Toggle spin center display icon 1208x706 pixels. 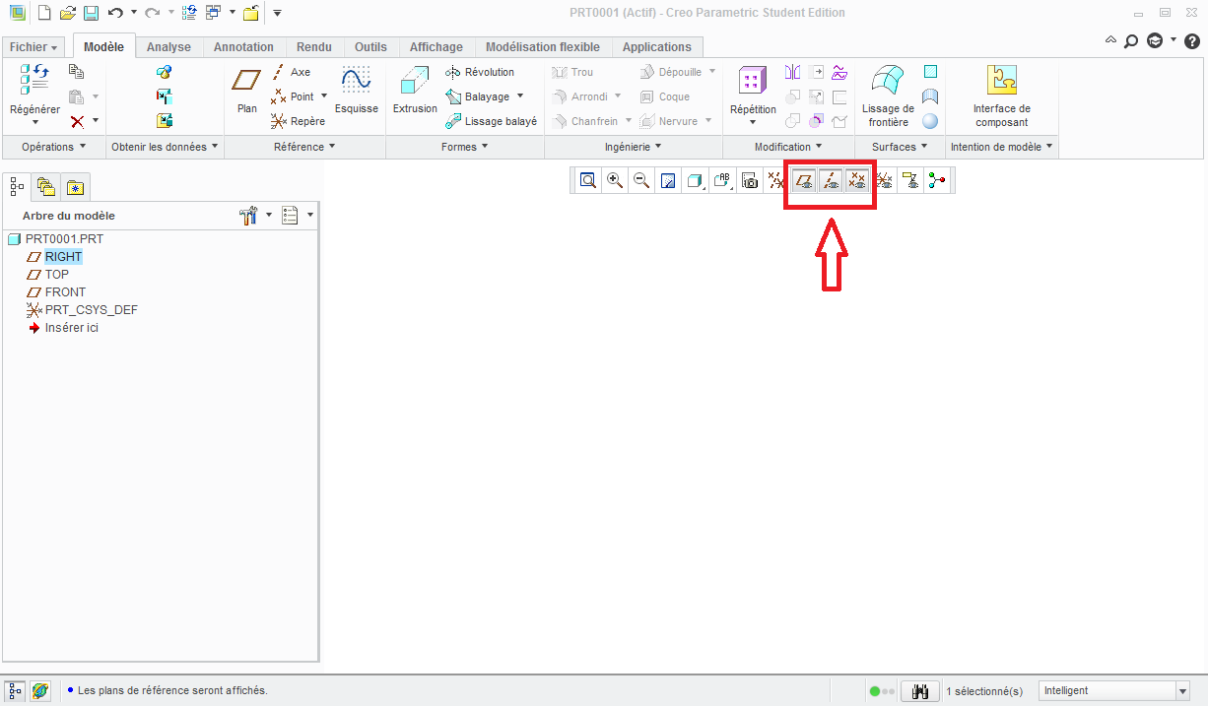[937, 180]
